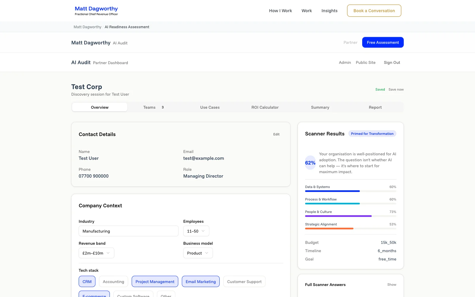475x297 pixels.
Task: Toggle the CRM tech stack chip
Action: [x=87, y=281]
